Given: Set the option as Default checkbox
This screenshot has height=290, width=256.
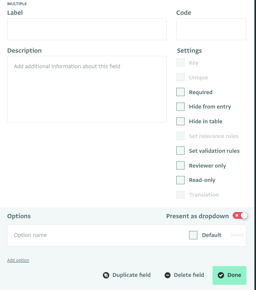Looking at the screenshot, I should tap(193, 235).
